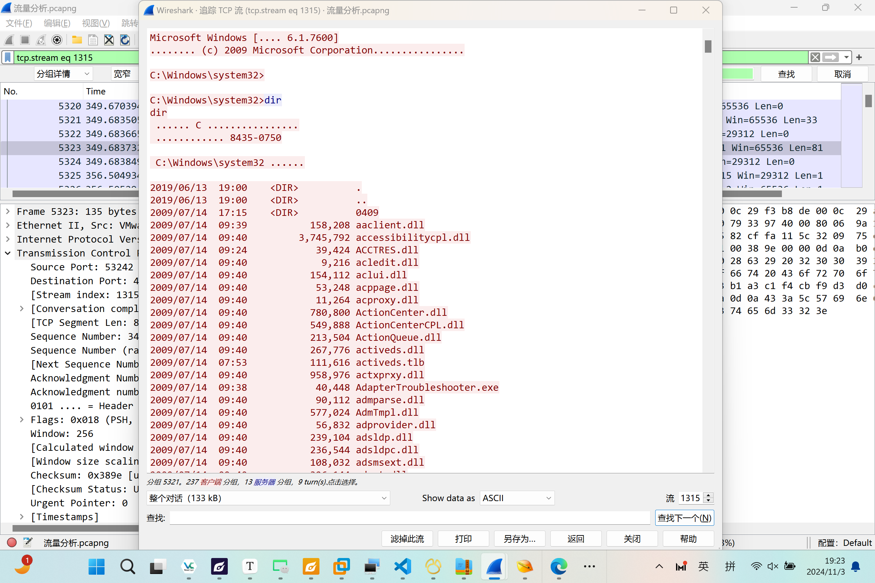
Task: Click the 取消 button in search bar
Action: tap(842, 74)
